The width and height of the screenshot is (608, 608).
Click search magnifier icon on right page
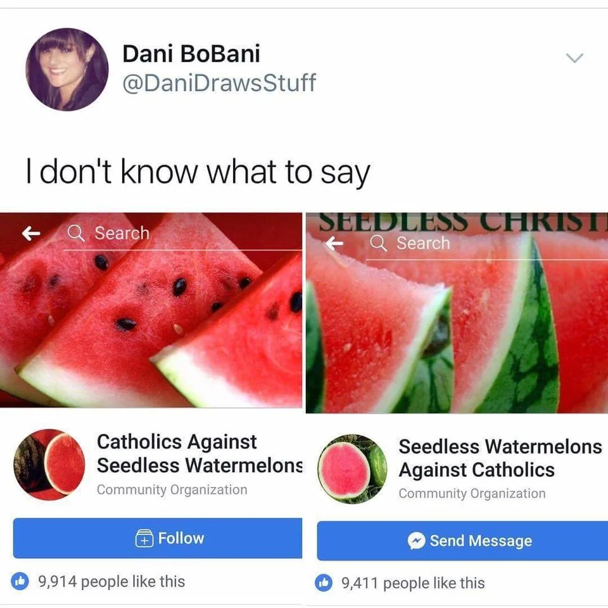[379, 243]
